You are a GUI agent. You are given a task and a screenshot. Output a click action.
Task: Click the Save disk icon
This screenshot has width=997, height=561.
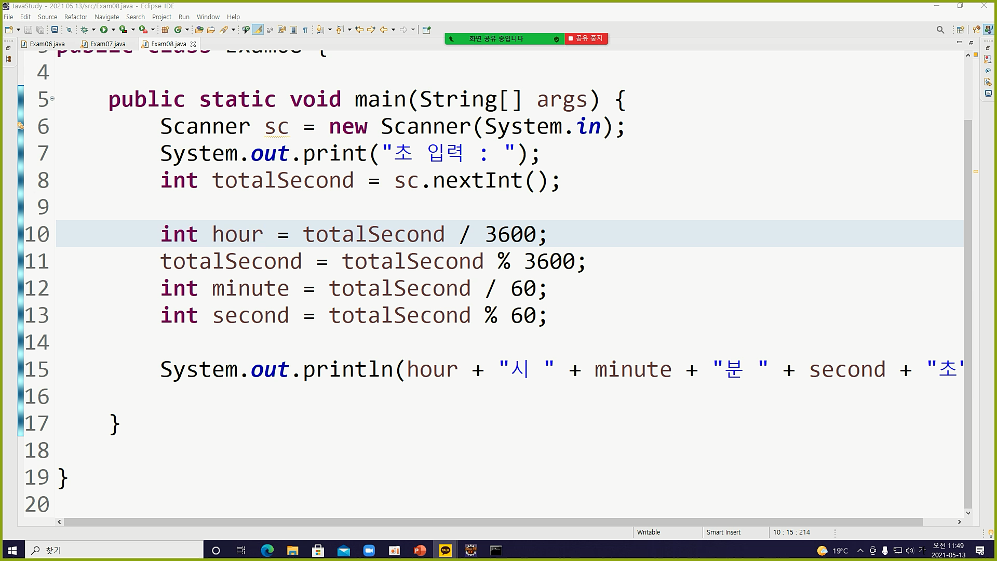(29, 30)
